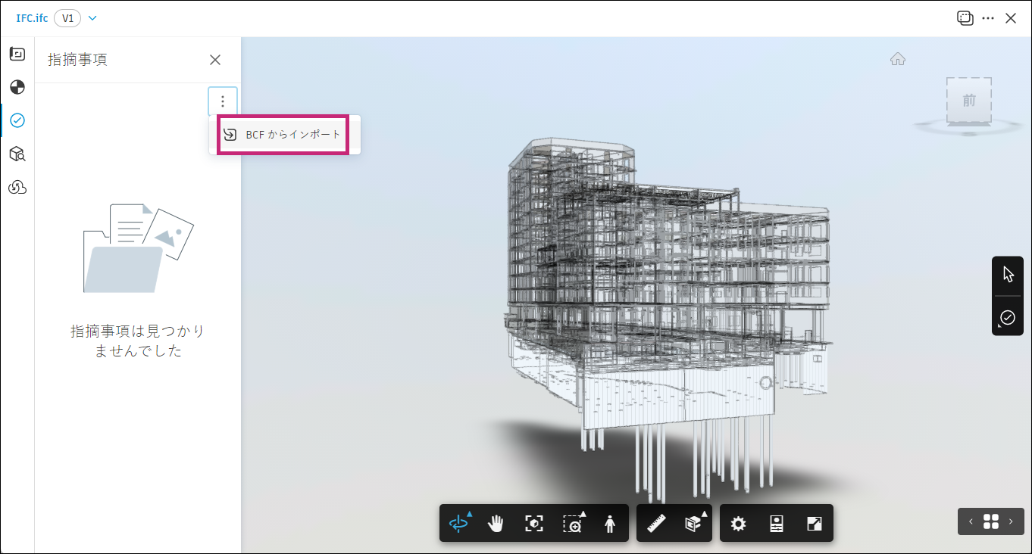Open the top icon in the left sidebar
Viewport: 1032px width, 554px height.
(x=17, y=54)
